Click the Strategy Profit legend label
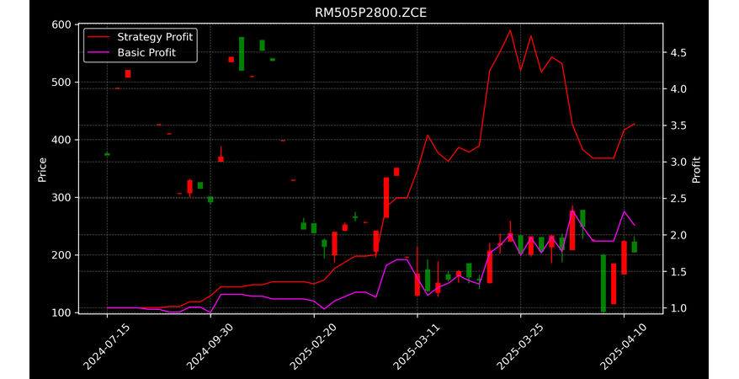Image resolution: width=739 pixels, height=379 pixels. point(155,37)
